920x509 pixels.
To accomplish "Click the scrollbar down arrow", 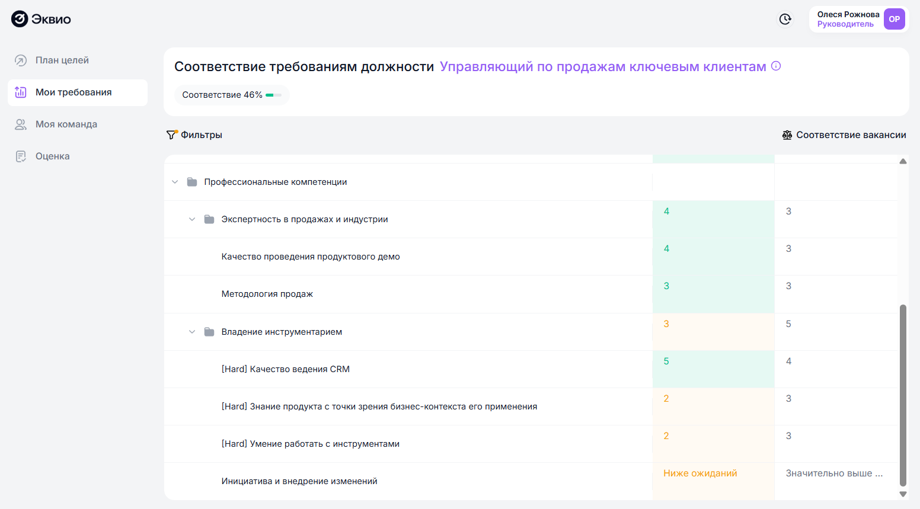I will 903,494.
